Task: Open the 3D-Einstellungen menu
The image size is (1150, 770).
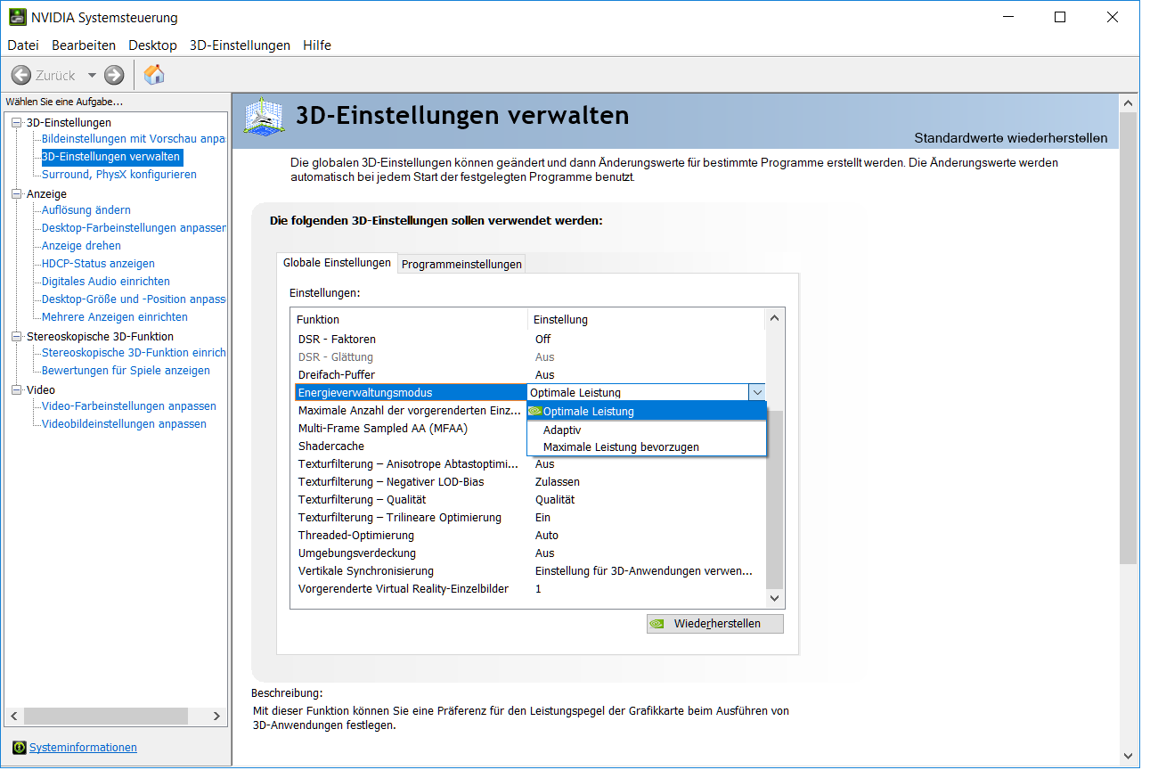Action: pos(240,45)
